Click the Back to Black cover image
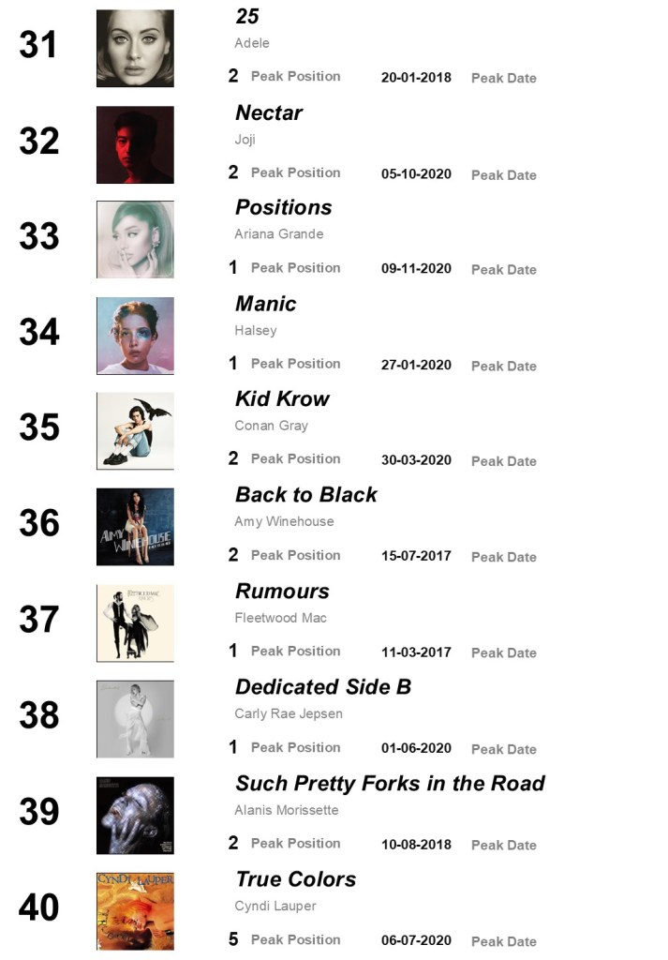Screen dimensions: 668x960 [x=135, y=527]
